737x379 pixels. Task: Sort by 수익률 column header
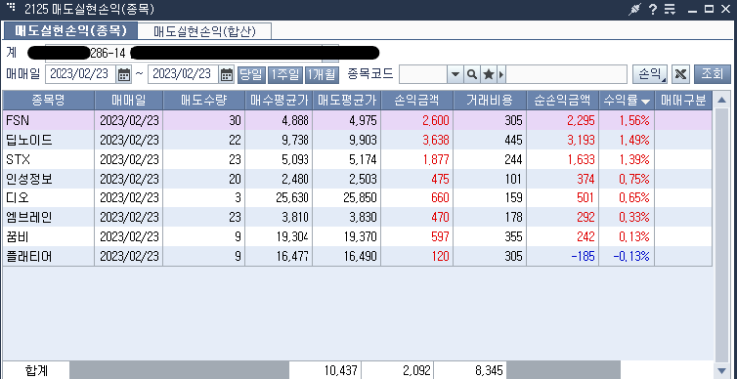[626, 100]
